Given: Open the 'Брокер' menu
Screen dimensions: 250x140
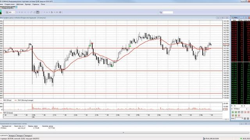Looking at the screenshot, I should point(28,4).
